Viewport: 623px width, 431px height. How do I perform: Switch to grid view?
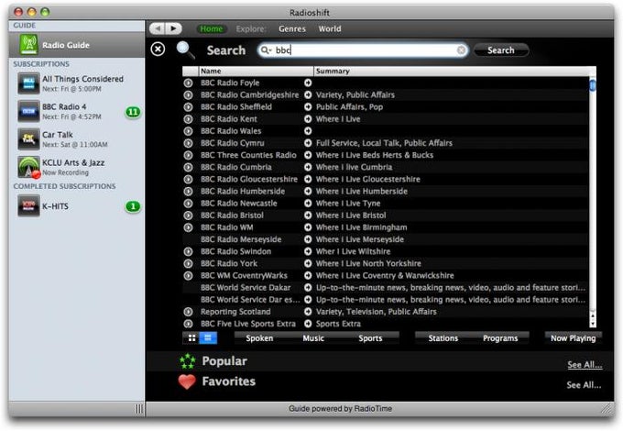click(x=191, y=338)
